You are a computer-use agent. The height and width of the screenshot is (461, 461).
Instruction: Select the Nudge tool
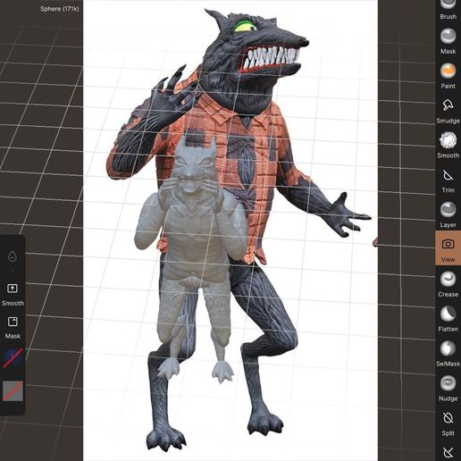448,389
